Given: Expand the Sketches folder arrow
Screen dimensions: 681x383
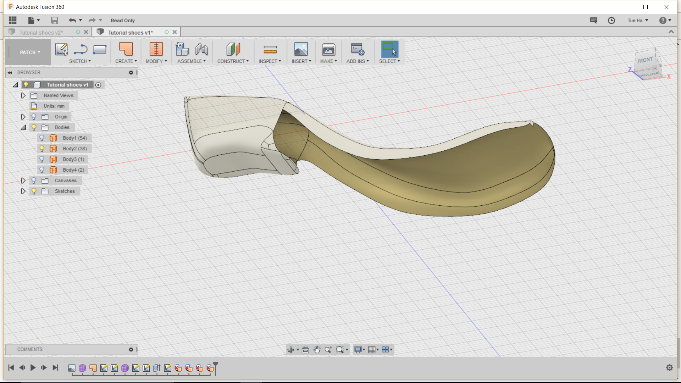Looking at the screenshot, I should pyautogui.click(x=23, y=191).
